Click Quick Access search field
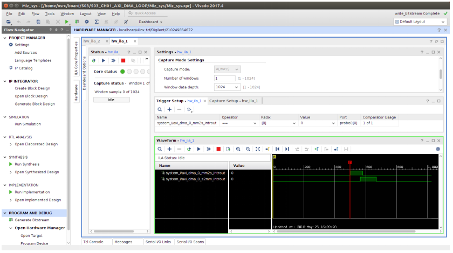 (147, 13)
